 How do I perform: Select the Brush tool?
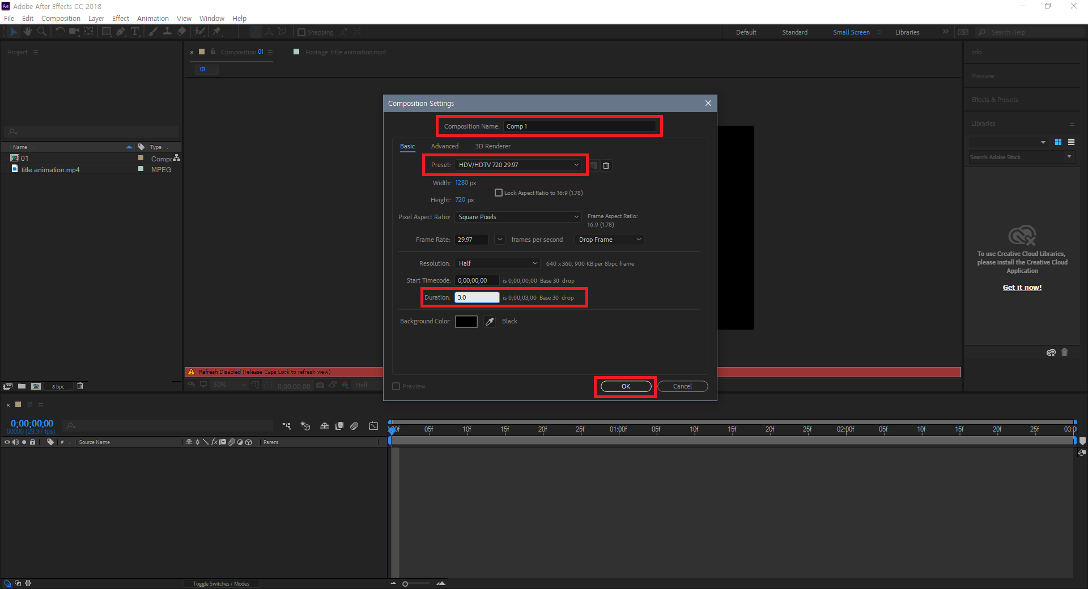[x=153, y=32]
